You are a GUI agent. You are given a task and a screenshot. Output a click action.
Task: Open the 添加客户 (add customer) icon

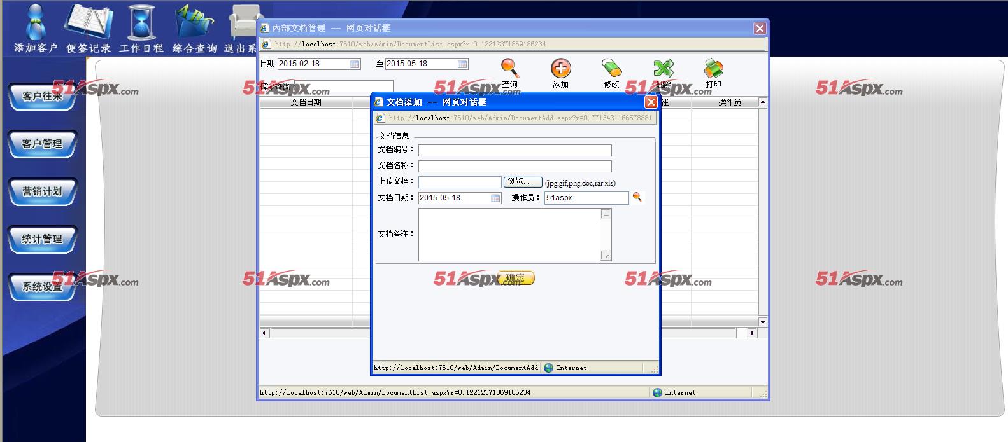click(x=36, y=29)
